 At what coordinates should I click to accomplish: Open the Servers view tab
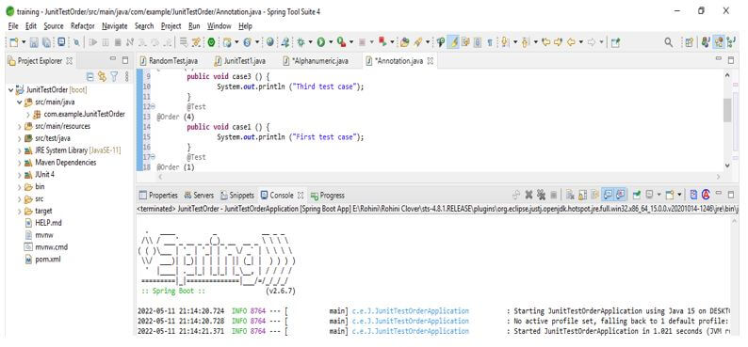coord(199,196)
